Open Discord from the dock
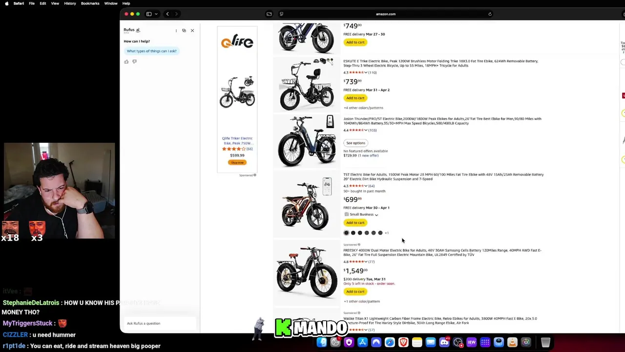This screenshot has height=352, width=625. point(444,342)
